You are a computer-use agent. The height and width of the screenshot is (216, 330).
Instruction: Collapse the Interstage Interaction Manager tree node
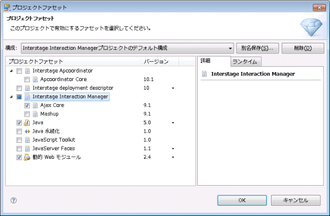coord(11,97)
